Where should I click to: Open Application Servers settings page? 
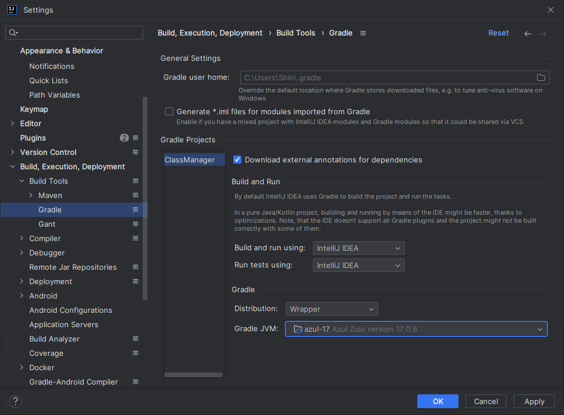pyautogui.click(x=64, y=324)
